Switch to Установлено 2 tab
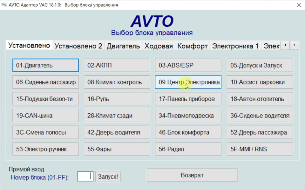This screenshot has height=190, width=305. click(78, 46)
